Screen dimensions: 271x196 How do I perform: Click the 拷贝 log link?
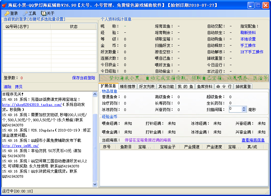click(x=19, y=87)
